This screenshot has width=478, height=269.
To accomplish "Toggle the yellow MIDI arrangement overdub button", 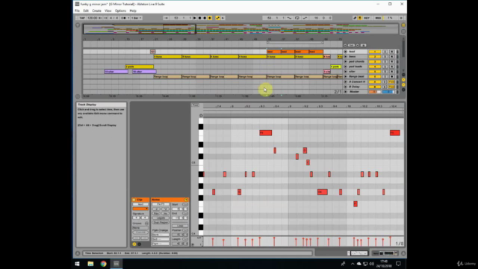I will coord(210,18).
